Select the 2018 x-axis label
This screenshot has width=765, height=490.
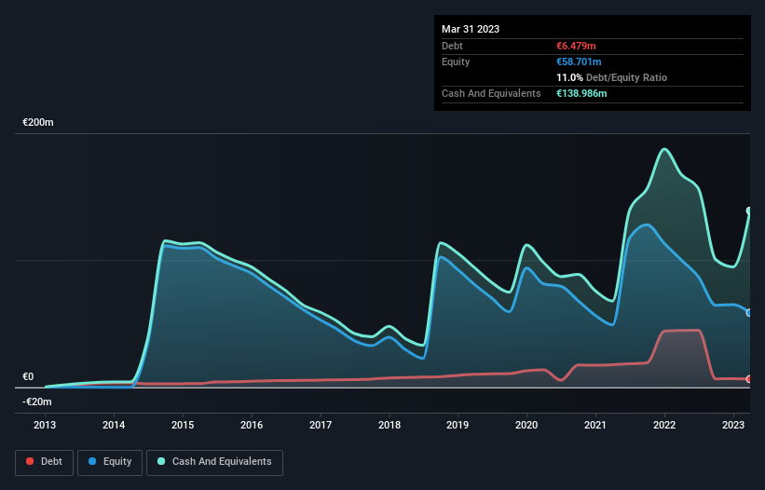tap(389, 425)
